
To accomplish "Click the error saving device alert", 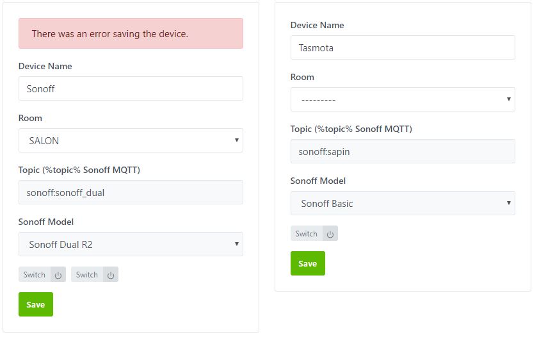I will [x=131, y=33].
